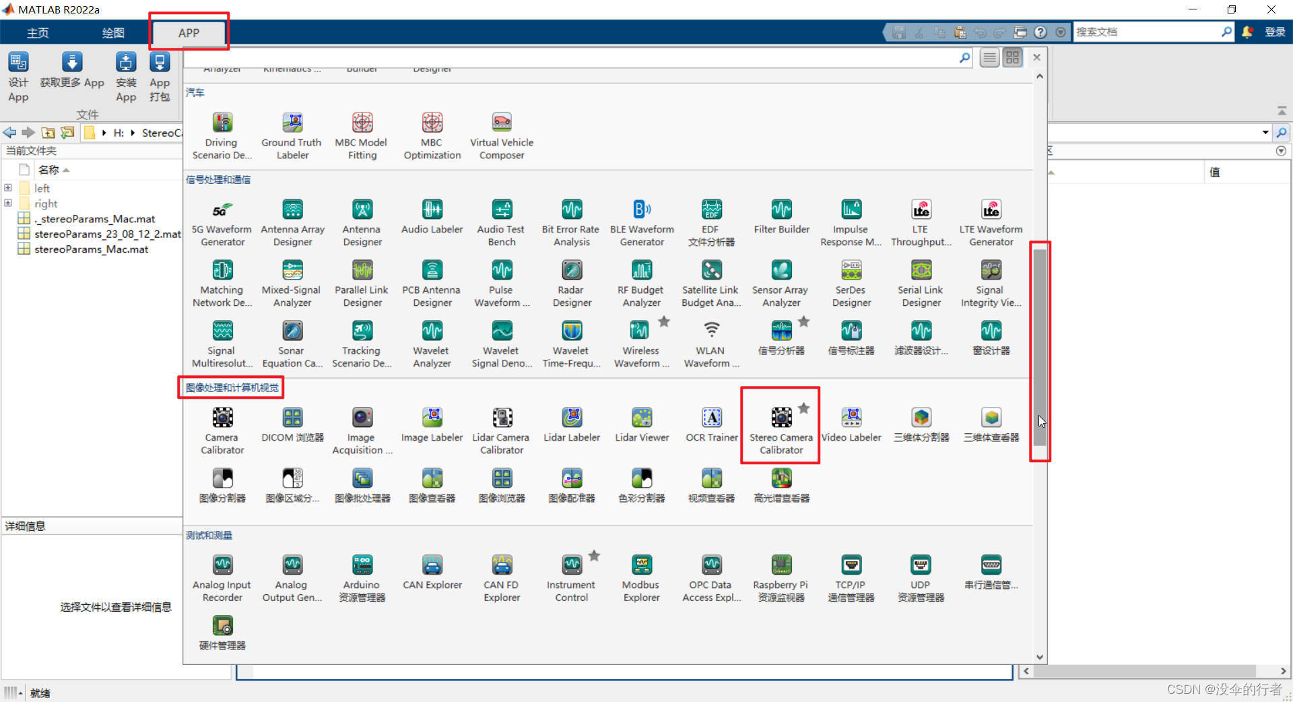This screenshot has width=1293, height=702.
Task: Launch the Lidar Viewer app
Action: [x=642, y=424]
